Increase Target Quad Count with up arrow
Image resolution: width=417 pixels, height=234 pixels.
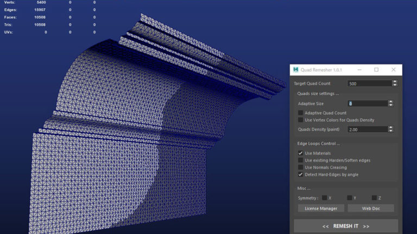click(x=395, y=82)
